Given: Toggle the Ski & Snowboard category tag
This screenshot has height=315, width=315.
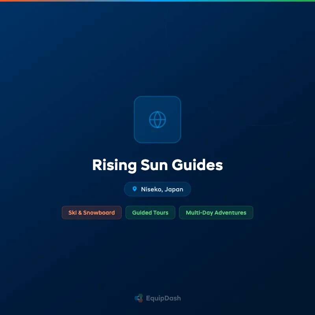Looking at the screenshot, I should pyautogui.click(x=91, y=213).
